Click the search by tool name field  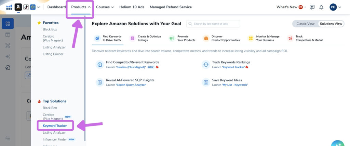coord(213,24)
